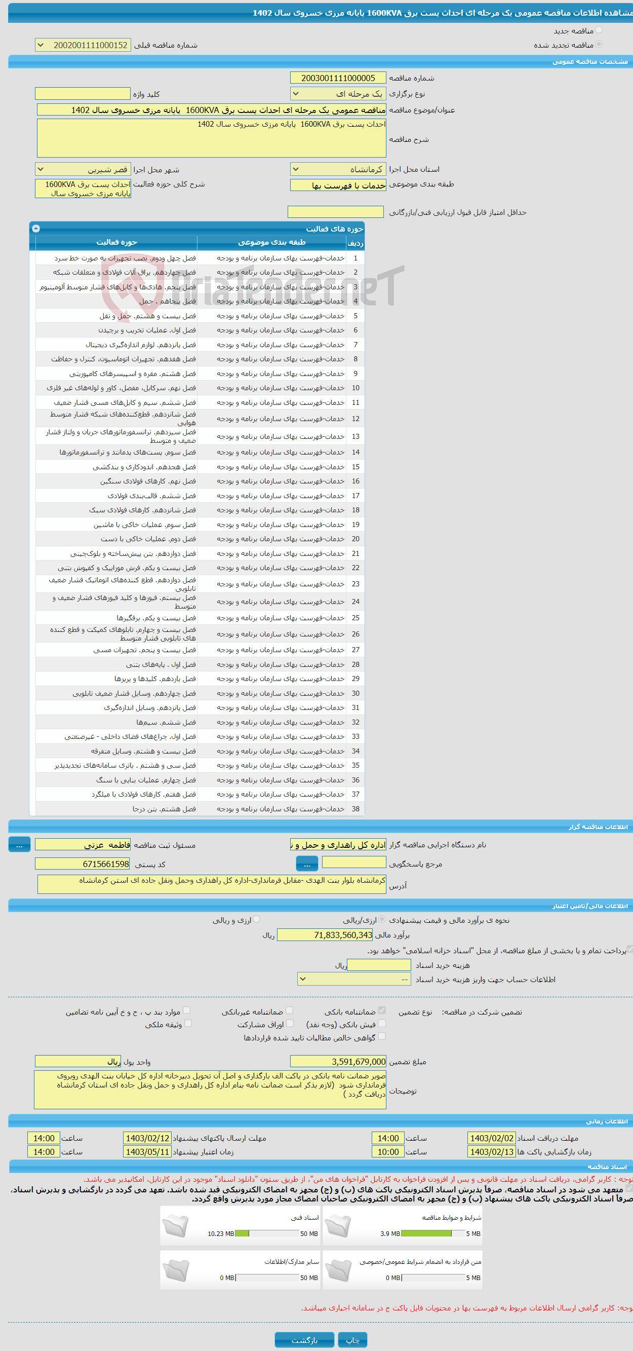633x1351 pixels.
Task: Click the اسناد فنی file size bar
Action: coord(267,1233)
